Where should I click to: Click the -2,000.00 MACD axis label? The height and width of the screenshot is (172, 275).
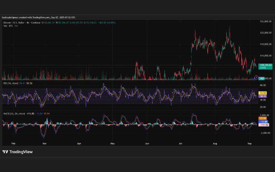click(x=265, y=133)
